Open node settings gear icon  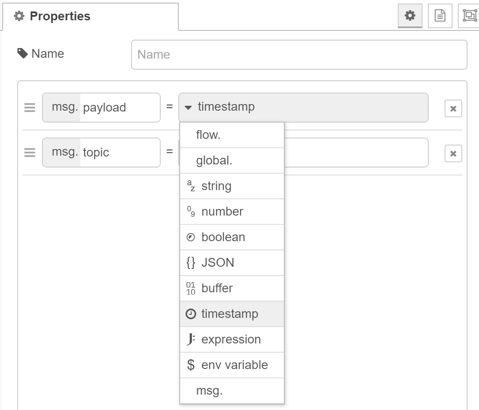(410, 16)
